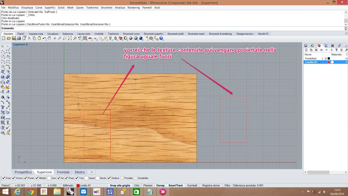348x196 pixels.
Task: Switch to the Prospettica viewport tab
Action: click(23, 172)
